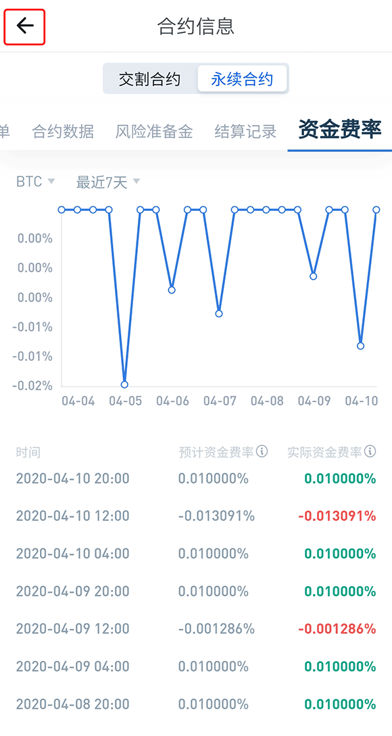The height and width of the screenshot is (736, 392).
Task: Open the 风险准备金 tab
Action: point(154,131)
